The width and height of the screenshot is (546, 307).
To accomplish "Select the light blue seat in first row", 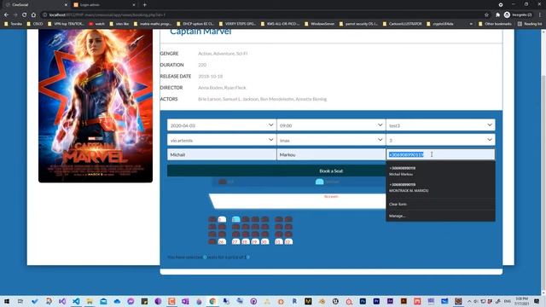I will click(x=235, y=219).
